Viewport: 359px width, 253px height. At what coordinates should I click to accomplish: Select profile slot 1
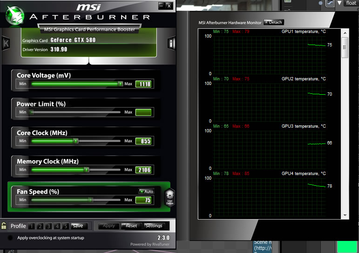coord(32,226)
